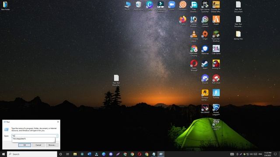The height and width of the screenshot is (157, 280).
Task: Select the Steam desktop shortcut
Action: click(205, 65)
